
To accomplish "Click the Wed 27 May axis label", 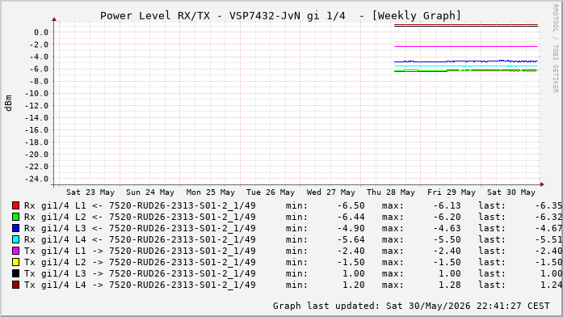I will [330, 192].
